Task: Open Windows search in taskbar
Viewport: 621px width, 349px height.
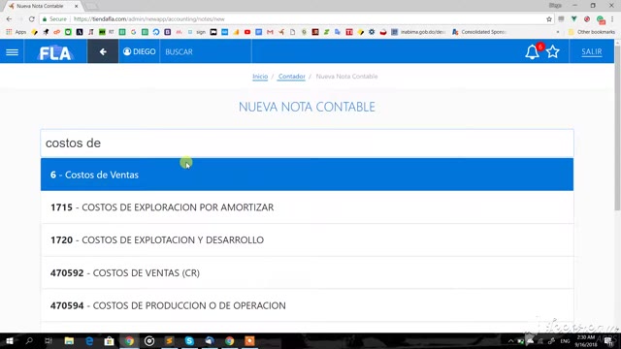Action: click(29, 340)
